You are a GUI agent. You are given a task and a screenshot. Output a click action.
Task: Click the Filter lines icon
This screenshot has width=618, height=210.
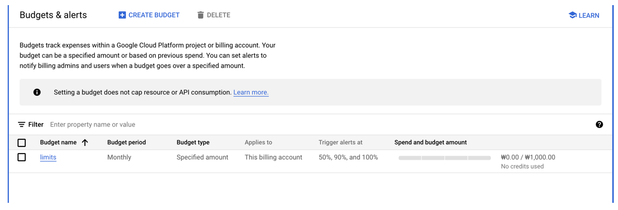(x=22, y=124)
